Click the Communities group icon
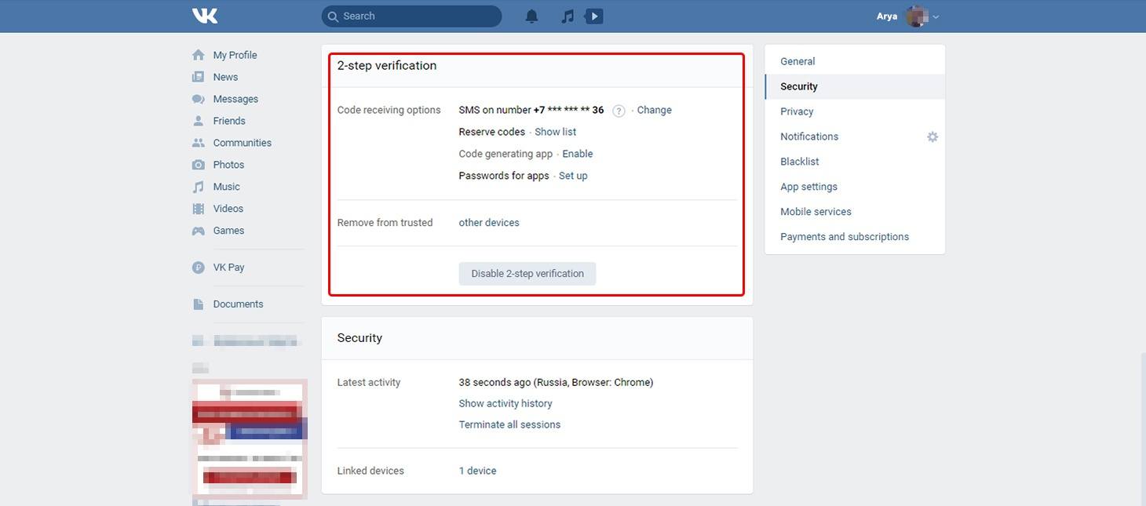The width and height of the screenshot is (1146, 506). [199, 143]
